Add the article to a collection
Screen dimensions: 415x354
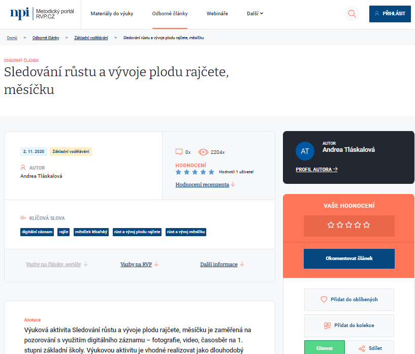tap(349, 326)
